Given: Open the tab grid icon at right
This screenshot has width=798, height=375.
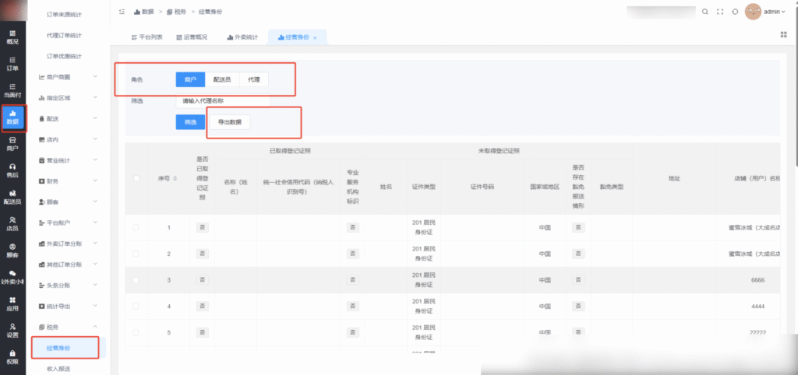Looking at the screenshot, I should pyautogui.click(x=784, y=34).
